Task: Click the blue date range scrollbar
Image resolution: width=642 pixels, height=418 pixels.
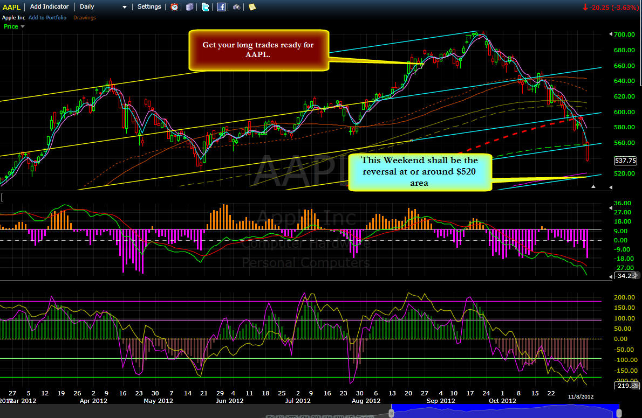Action: pyautogui.click(x=505, y=411)
